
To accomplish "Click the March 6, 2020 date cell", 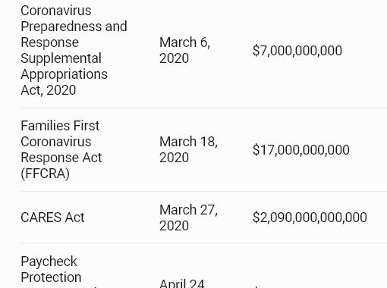I will coord(184,50).
